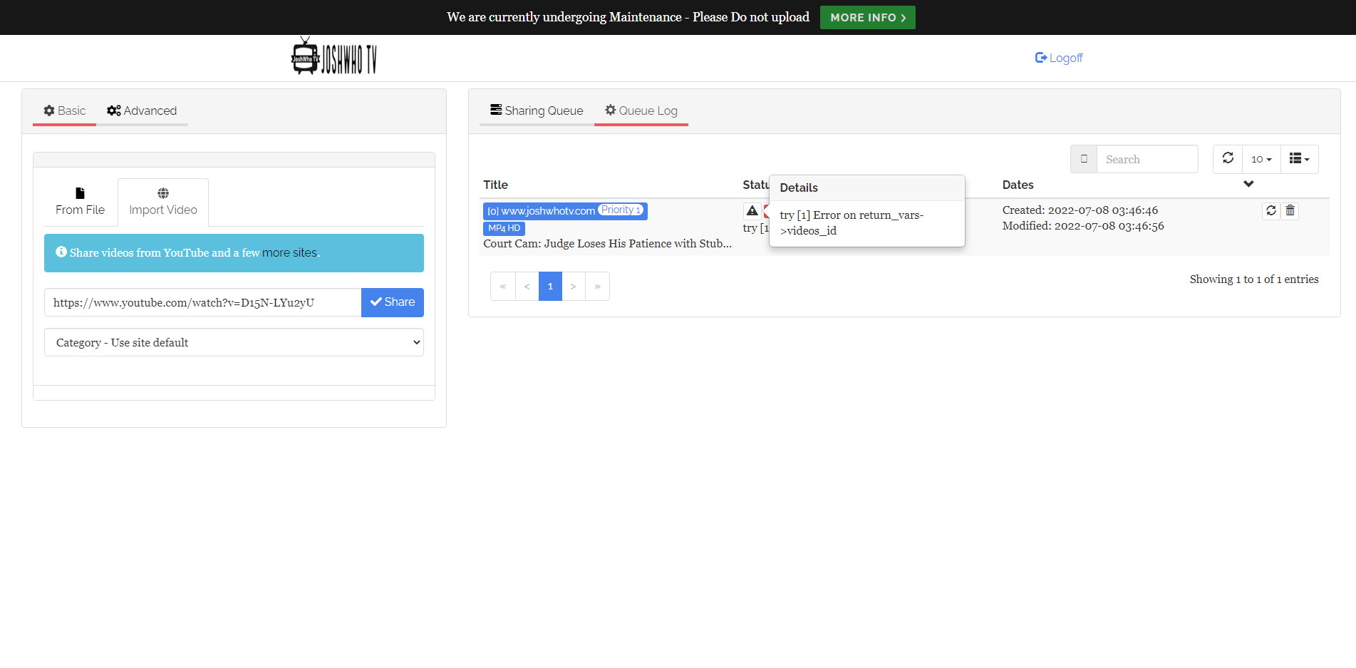Click the globe icon on Import Video

pos(162,192)
